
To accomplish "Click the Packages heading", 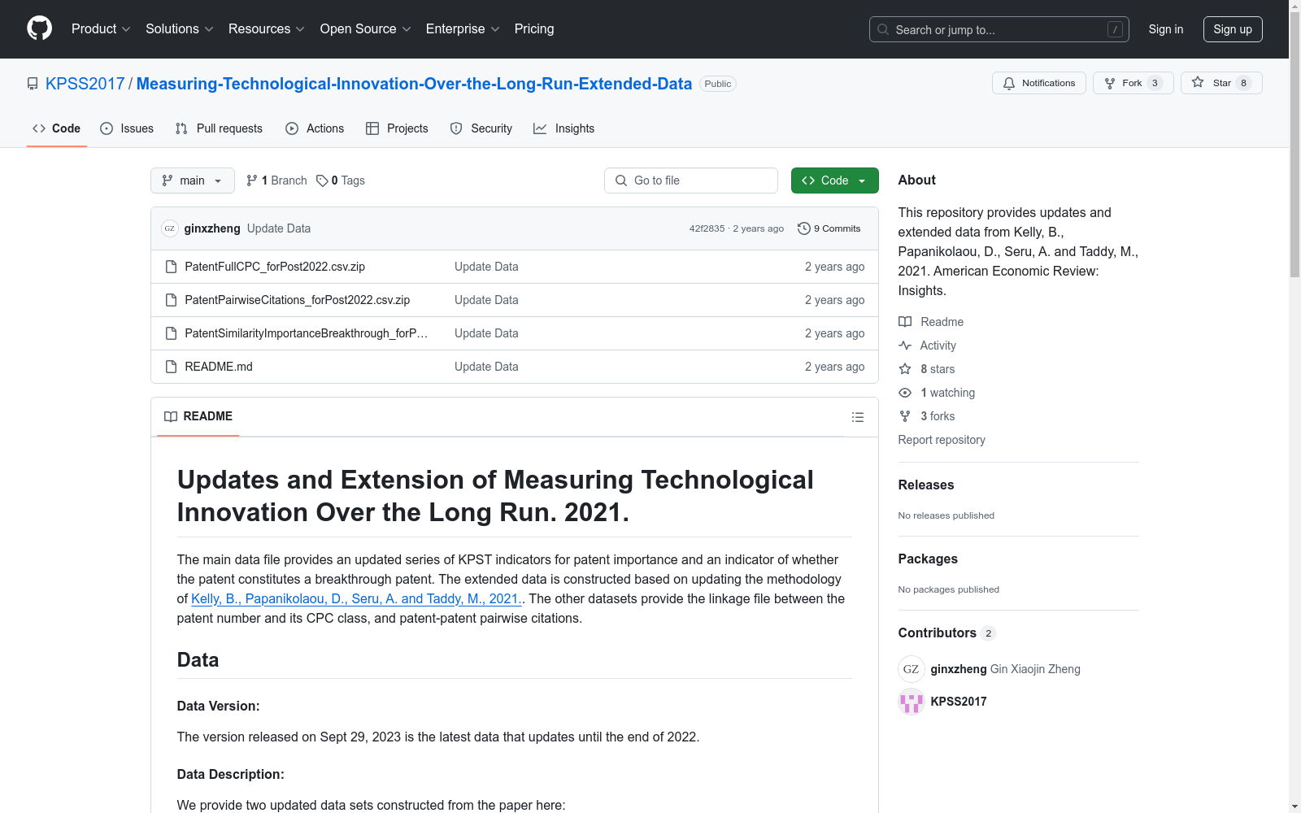I will click(x=928, y=559).
